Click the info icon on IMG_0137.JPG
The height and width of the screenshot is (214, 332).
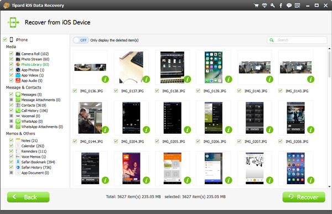click(x=146, y=79)
